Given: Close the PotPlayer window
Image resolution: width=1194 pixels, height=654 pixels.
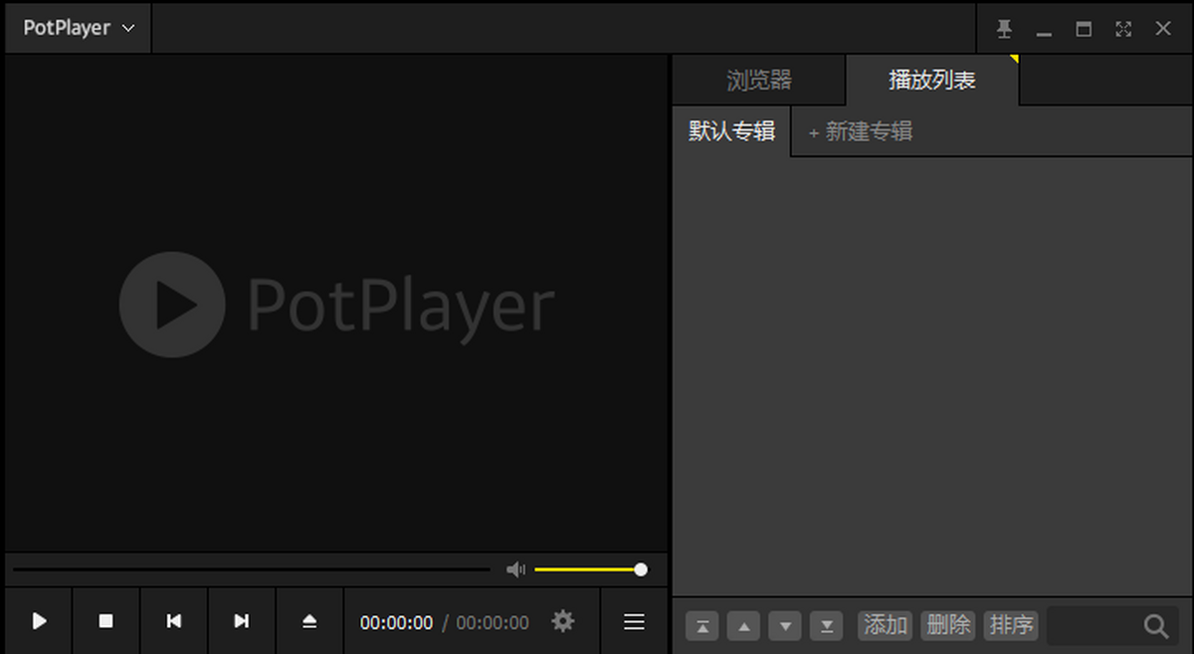Looking at the screenshot, I should 1163,29.
